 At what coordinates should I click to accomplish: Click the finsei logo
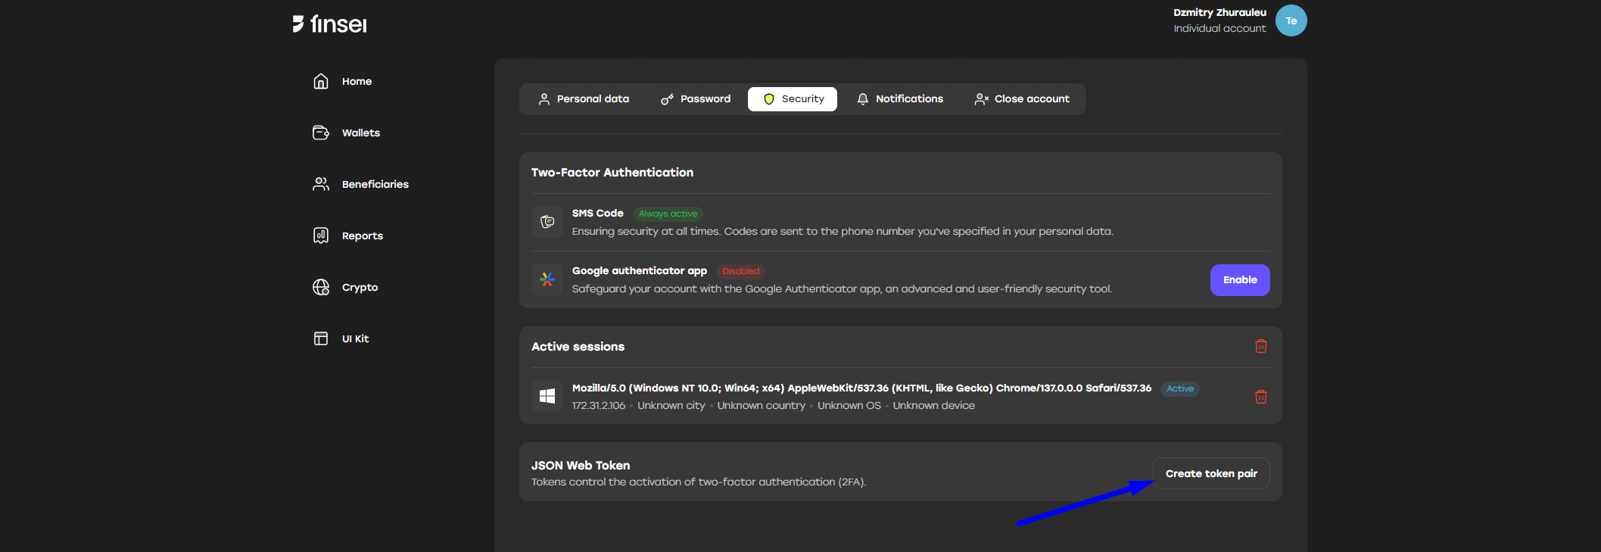[329, 24]
